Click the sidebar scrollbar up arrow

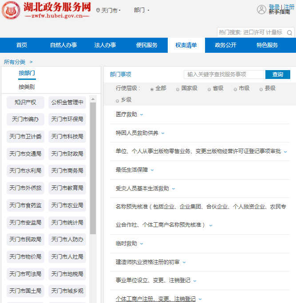coord(93,98)
